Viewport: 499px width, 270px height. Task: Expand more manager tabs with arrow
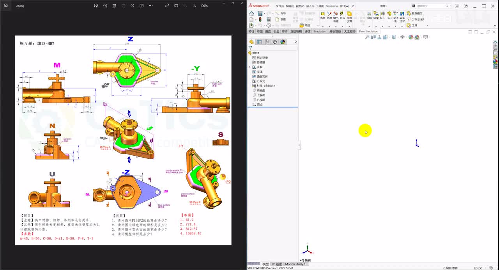click(x=296, y=42)
